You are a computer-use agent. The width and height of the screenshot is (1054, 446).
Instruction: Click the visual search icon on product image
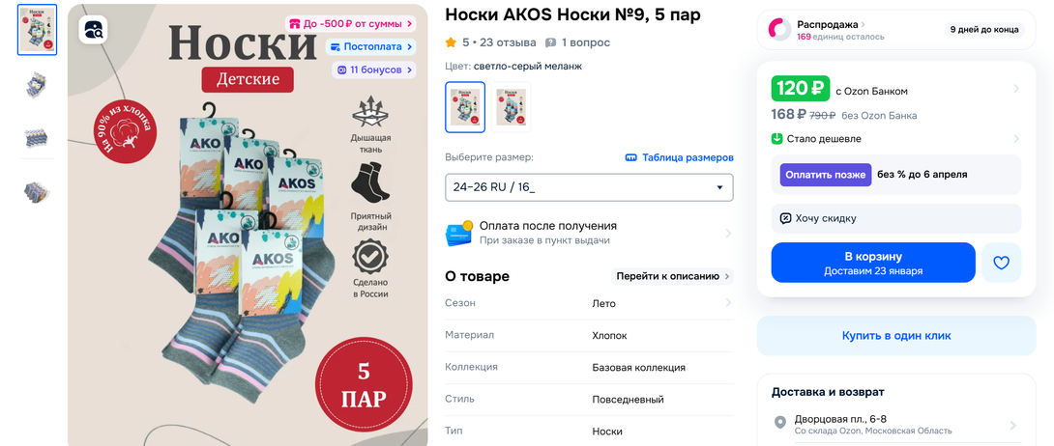pos(94,30)
